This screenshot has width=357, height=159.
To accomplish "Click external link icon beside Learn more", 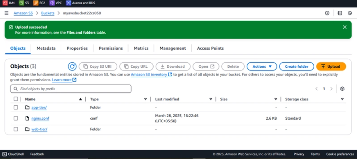I will pos(74,80).
